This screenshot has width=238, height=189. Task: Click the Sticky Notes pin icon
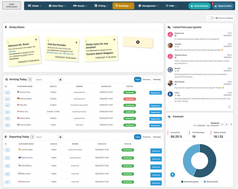coord(6,27)
